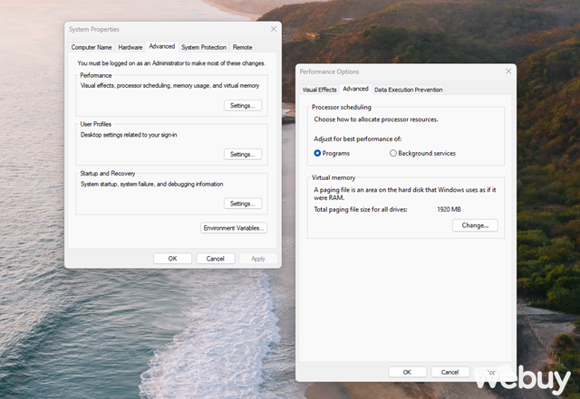
Task: Switch to Visual Effects tab in Performance Options
Action: (x=320, y=90)
